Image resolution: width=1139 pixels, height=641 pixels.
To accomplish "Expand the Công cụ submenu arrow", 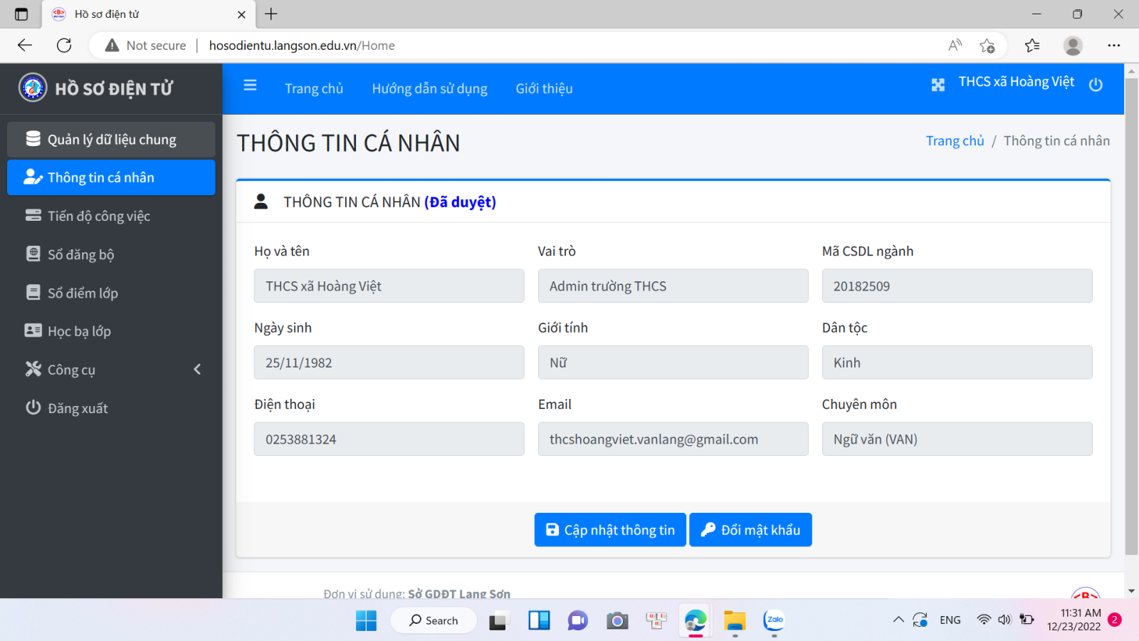I will [197, 369].
